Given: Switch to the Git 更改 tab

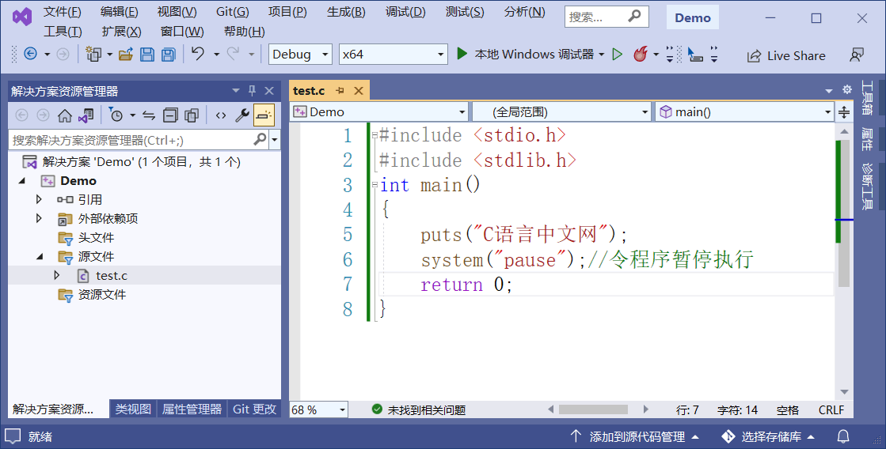Looking at the screenshot, I should [254, 409].
